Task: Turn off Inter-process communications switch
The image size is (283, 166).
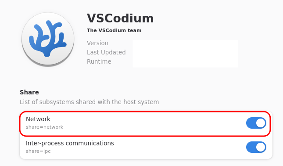Action: 256,147
